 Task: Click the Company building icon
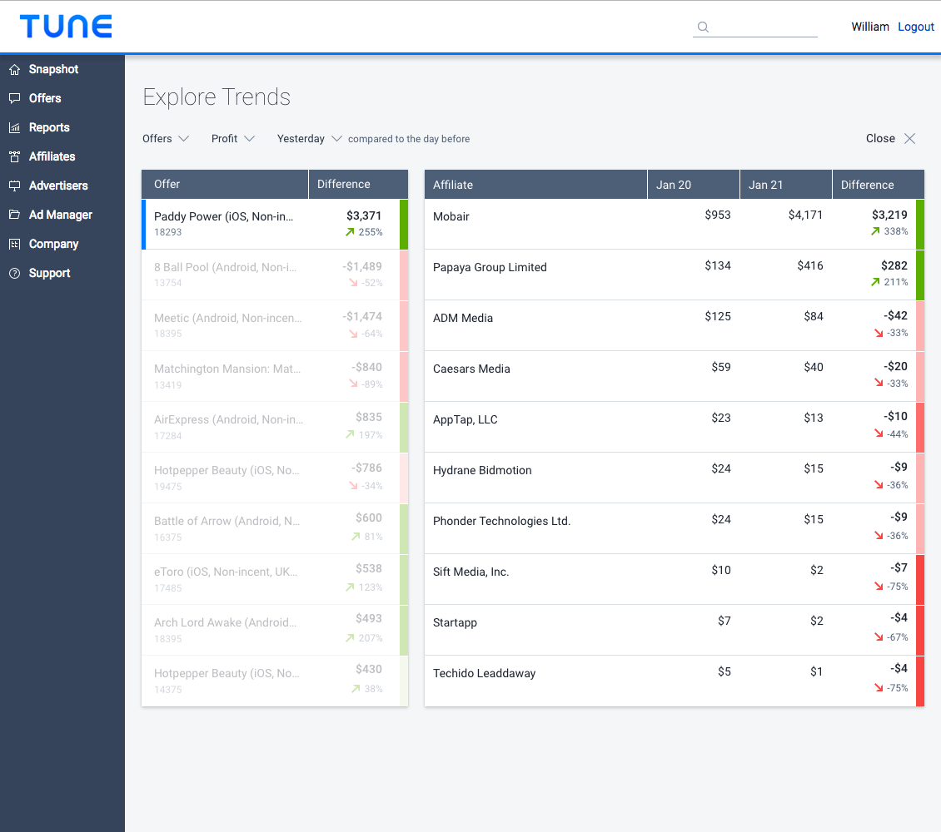click(15, 244)
